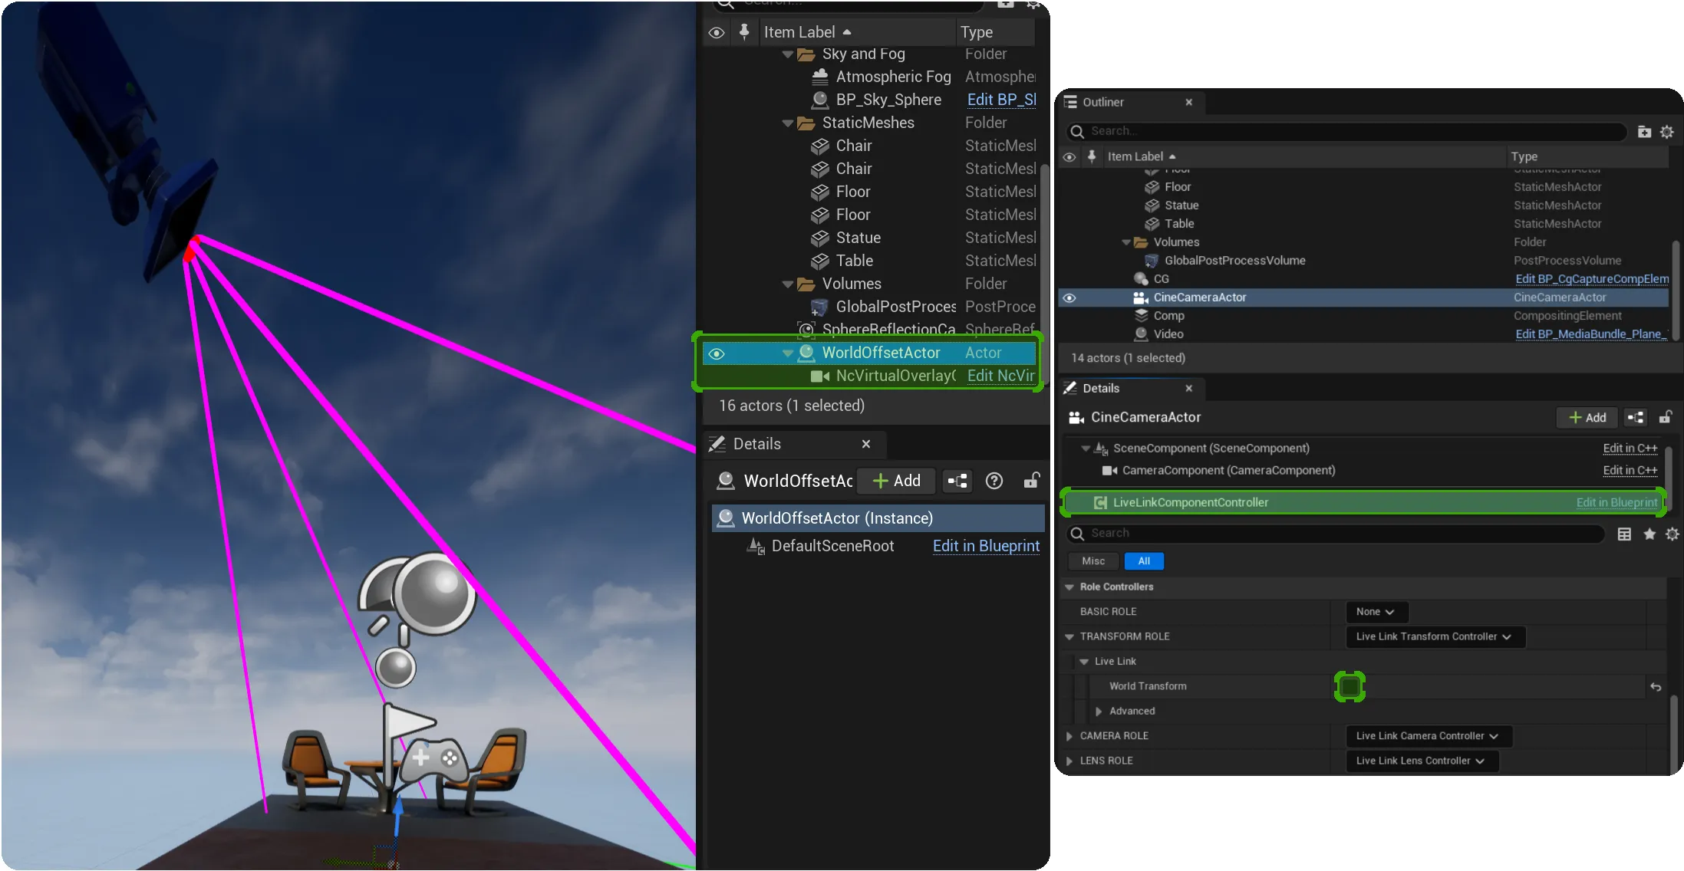Toggle lock icon in right Details panel
Image resolution: width=1684 pixels, height=871 pixels.
pos(1666,417)
